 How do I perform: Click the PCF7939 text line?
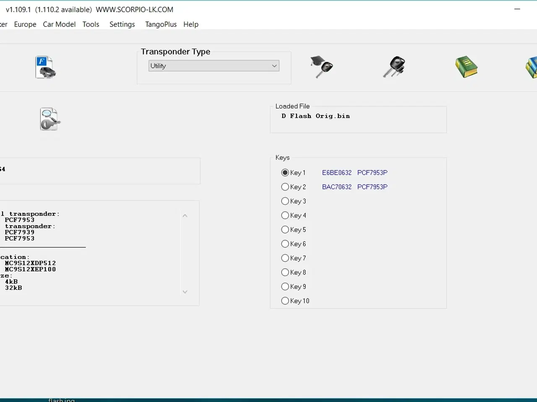click(x=20, y=232)
